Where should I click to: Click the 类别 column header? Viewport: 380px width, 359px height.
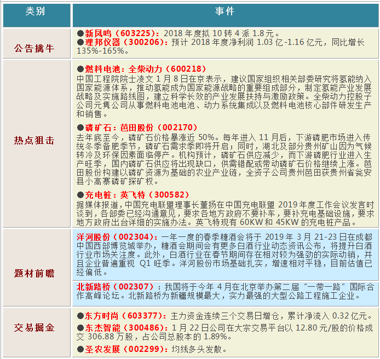tap(37, 15)
